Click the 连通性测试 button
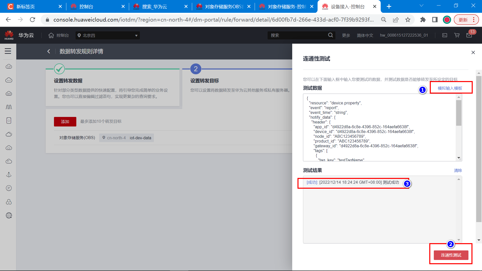Viewport: 482px width, 271px height. 451,255
